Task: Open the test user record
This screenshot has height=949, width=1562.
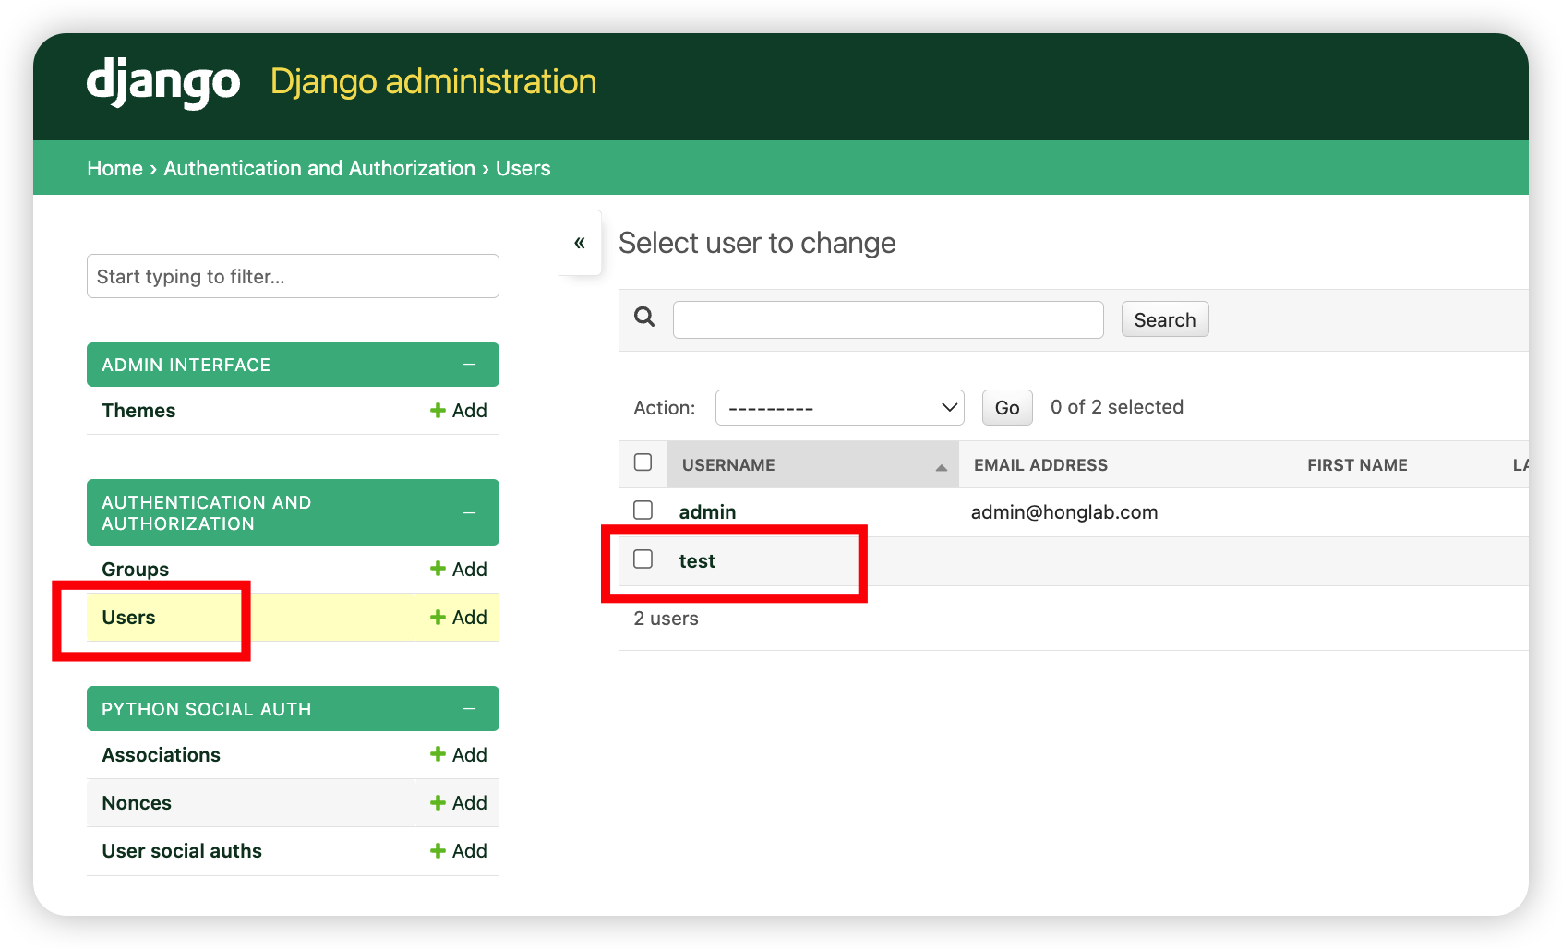Action: [697, 561]
